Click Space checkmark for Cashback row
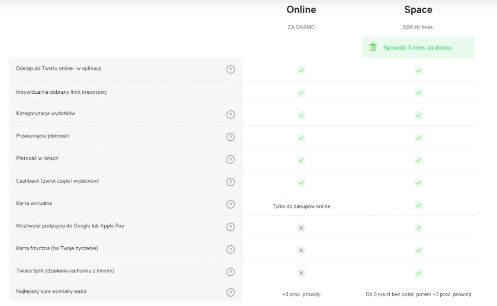Viewport: 497px width, 306px height. pyautogui.click(x=418, y=183)
